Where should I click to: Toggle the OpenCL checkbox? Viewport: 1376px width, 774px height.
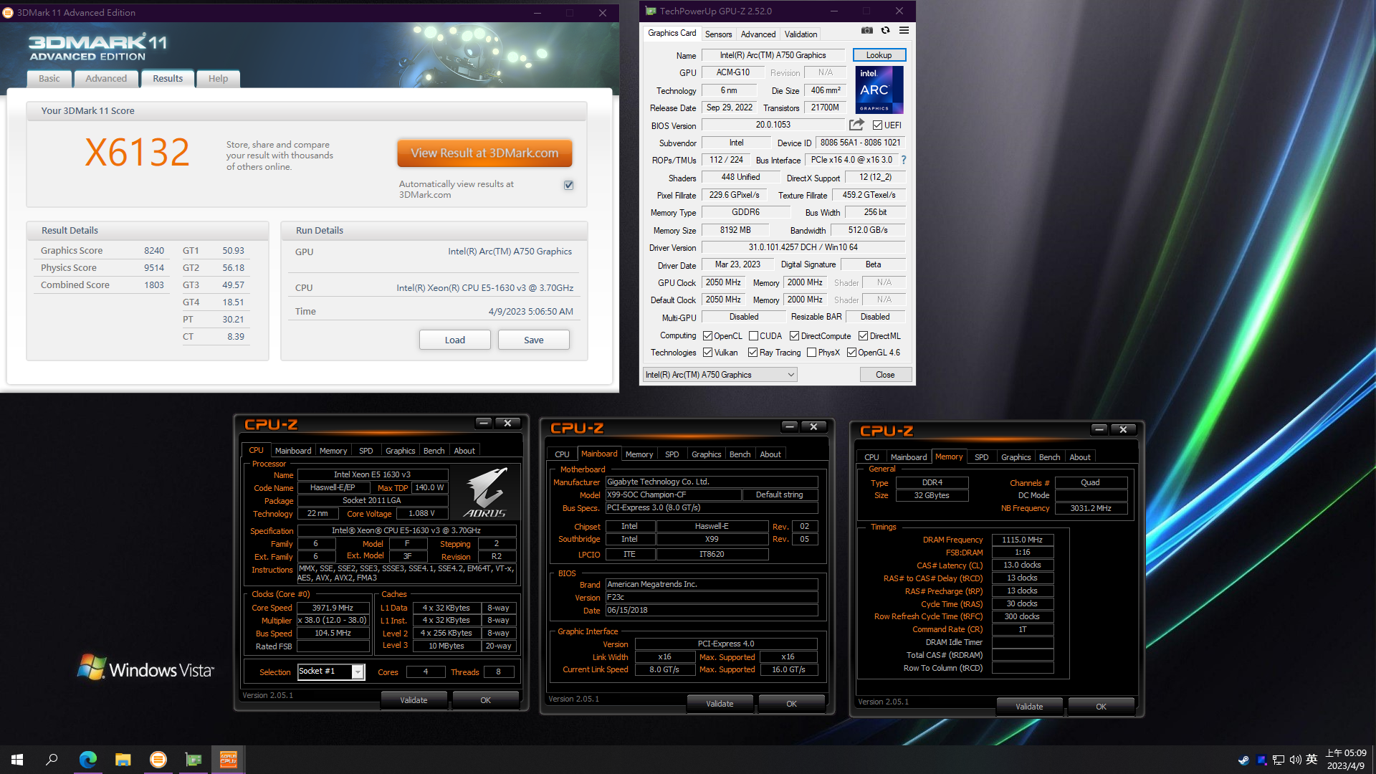pos(707,335)
